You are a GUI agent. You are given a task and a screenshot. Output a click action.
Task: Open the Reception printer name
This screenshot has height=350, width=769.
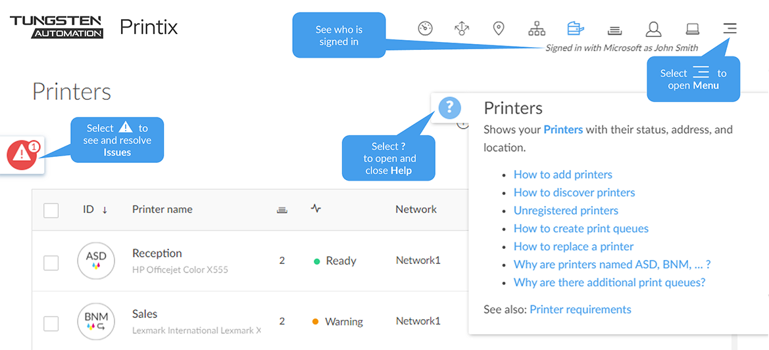(x=157, y=253)
